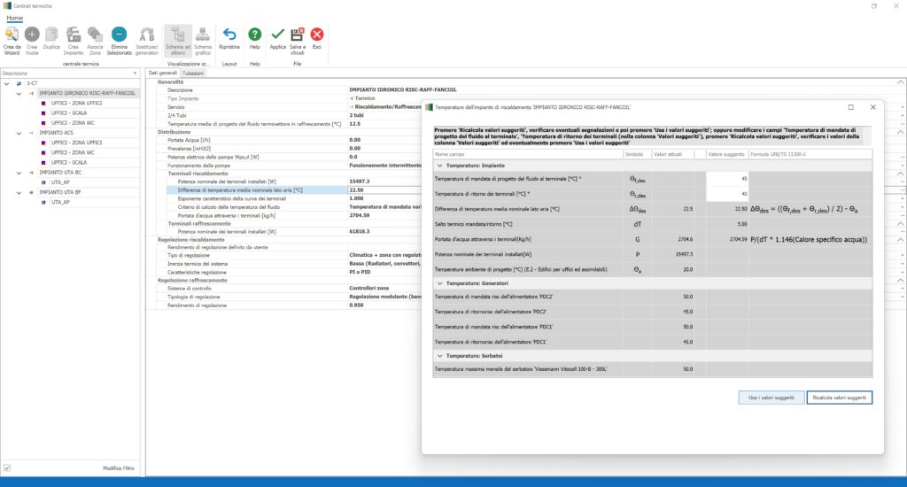This screenshot has height=487, width=907.
Task: Select the Home ribbon tab
Action: 15,17
